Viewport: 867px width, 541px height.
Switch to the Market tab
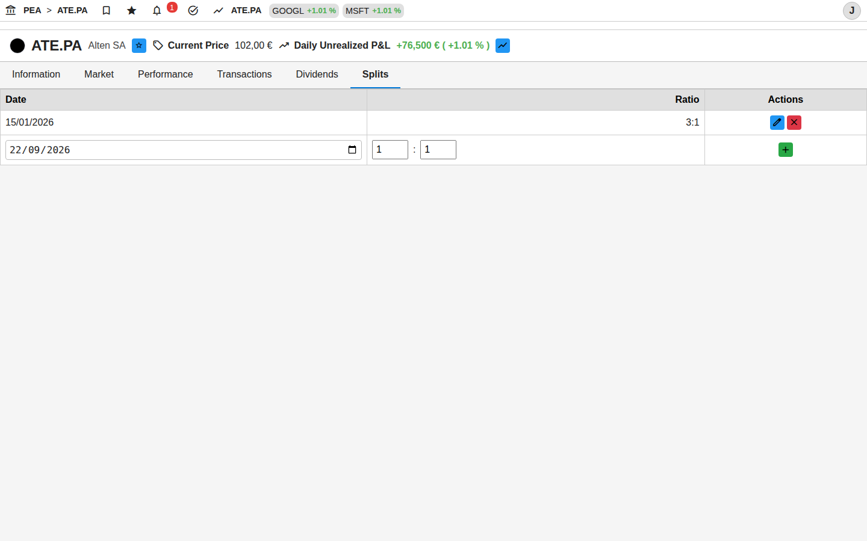[99, 75]
